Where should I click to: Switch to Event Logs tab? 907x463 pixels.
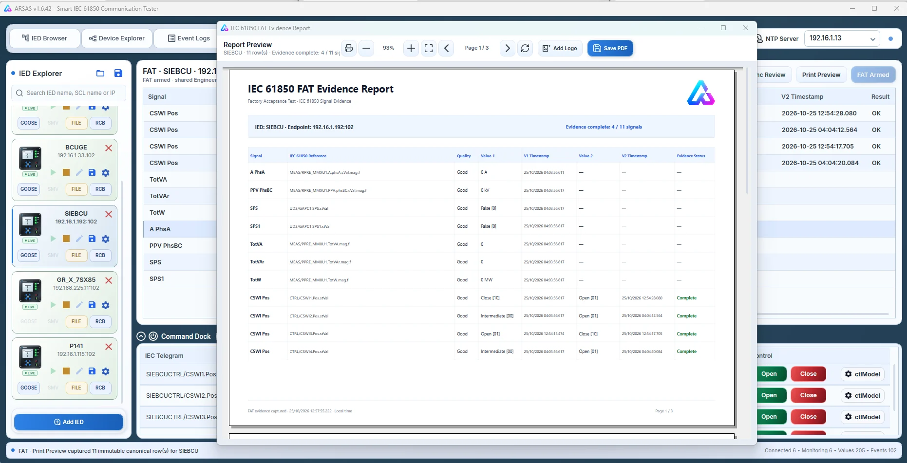pos(189,38)
